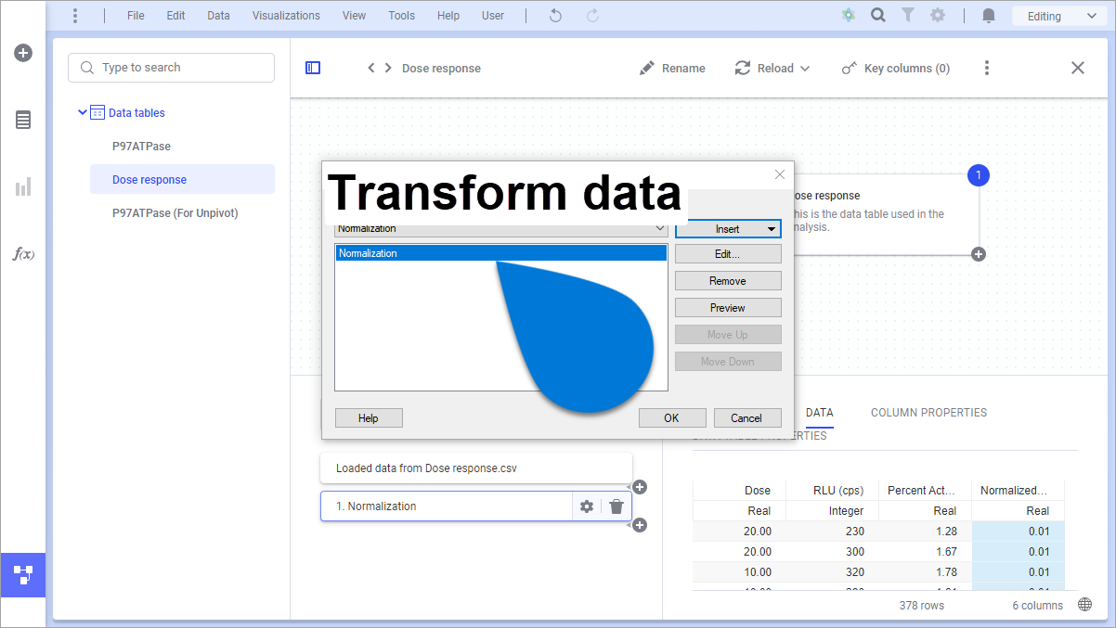Click the globe icon in status bar
1116x628 pixels.
click(x=1085, y=605)
